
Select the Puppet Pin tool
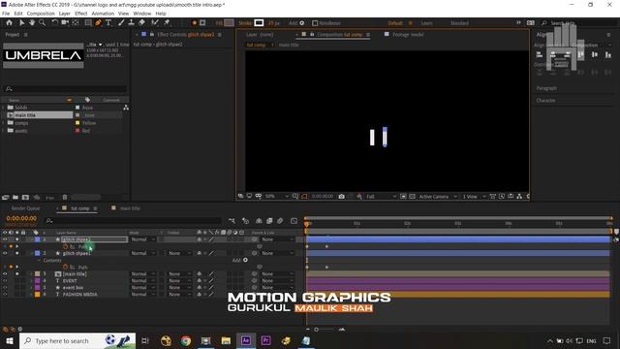[167, 23]
